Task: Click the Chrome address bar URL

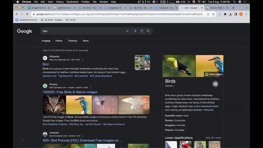Action: click(120, 14)
